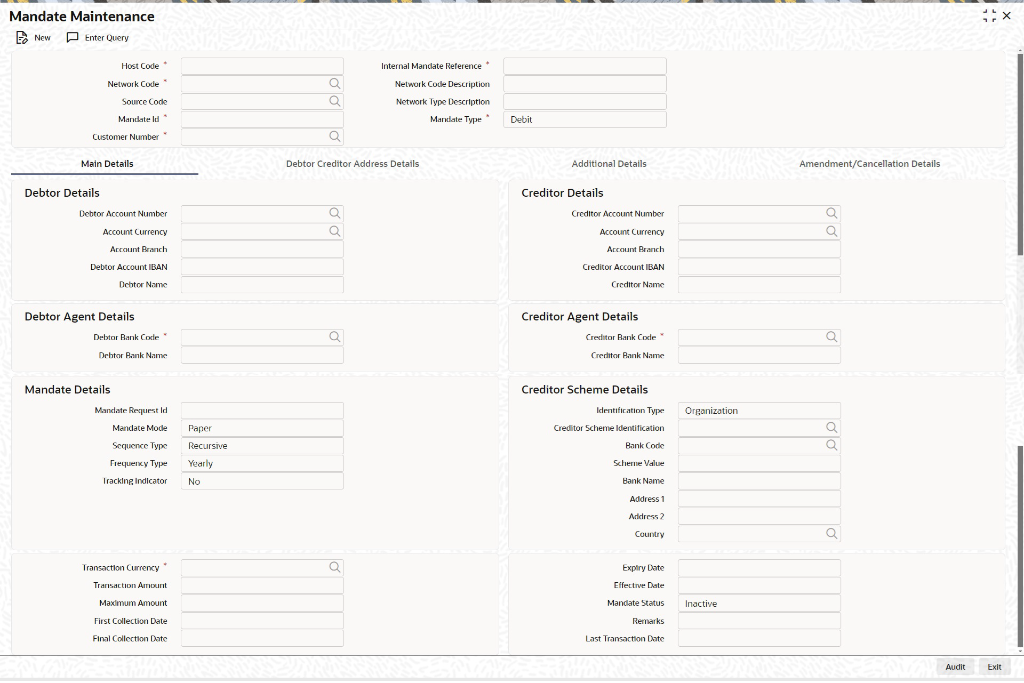This screenshot has height=683, width=1024.
Task: Click Country field search icon
Action: 831,534
